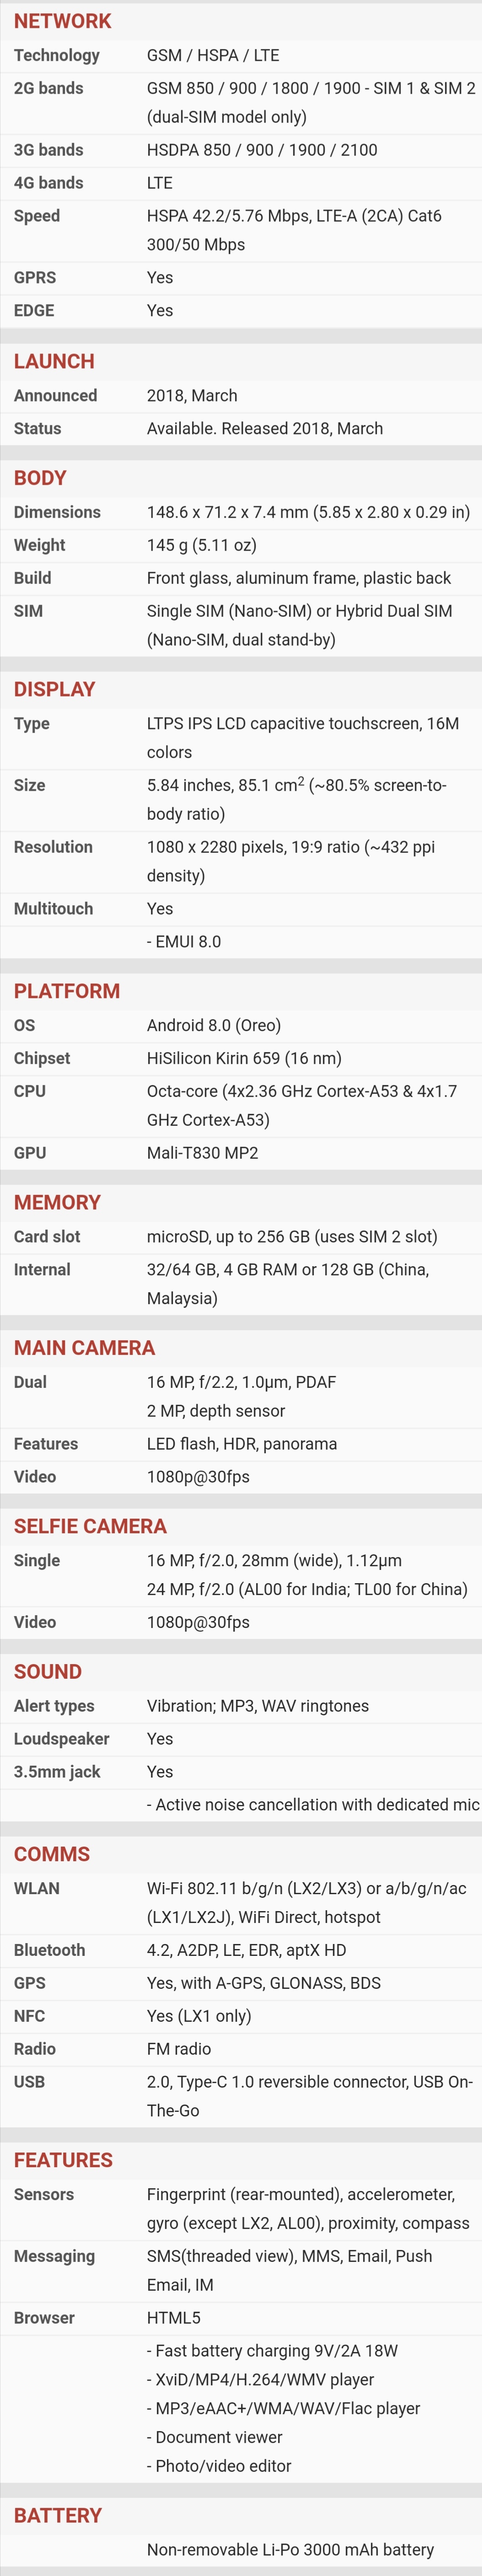Select the Sensors label under Features
Image resolution: width=482 pixels, height=2576 pixels.
(44, 2194)
